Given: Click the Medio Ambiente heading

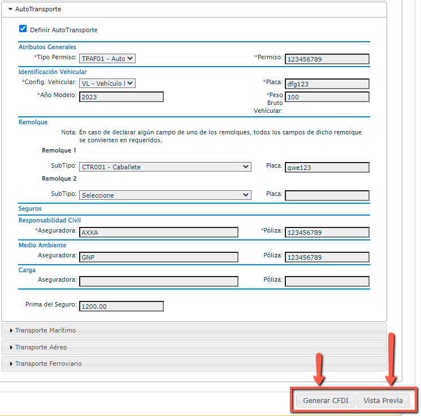Looking at the screenshot, I should click(42, 245).
